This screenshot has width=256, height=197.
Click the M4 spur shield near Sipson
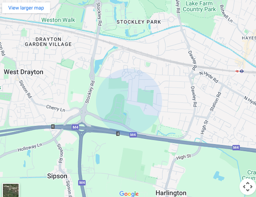[x=82, y=183]
